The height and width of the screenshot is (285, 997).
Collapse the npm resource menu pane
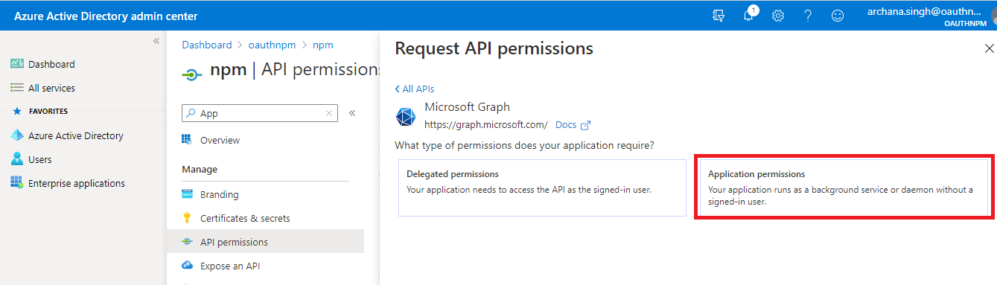[352, 113]
